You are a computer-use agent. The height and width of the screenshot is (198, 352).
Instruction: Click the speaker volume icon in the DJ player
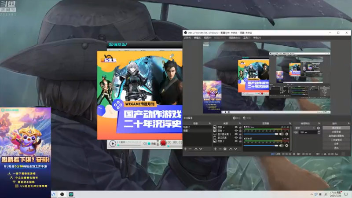point(145,143)
